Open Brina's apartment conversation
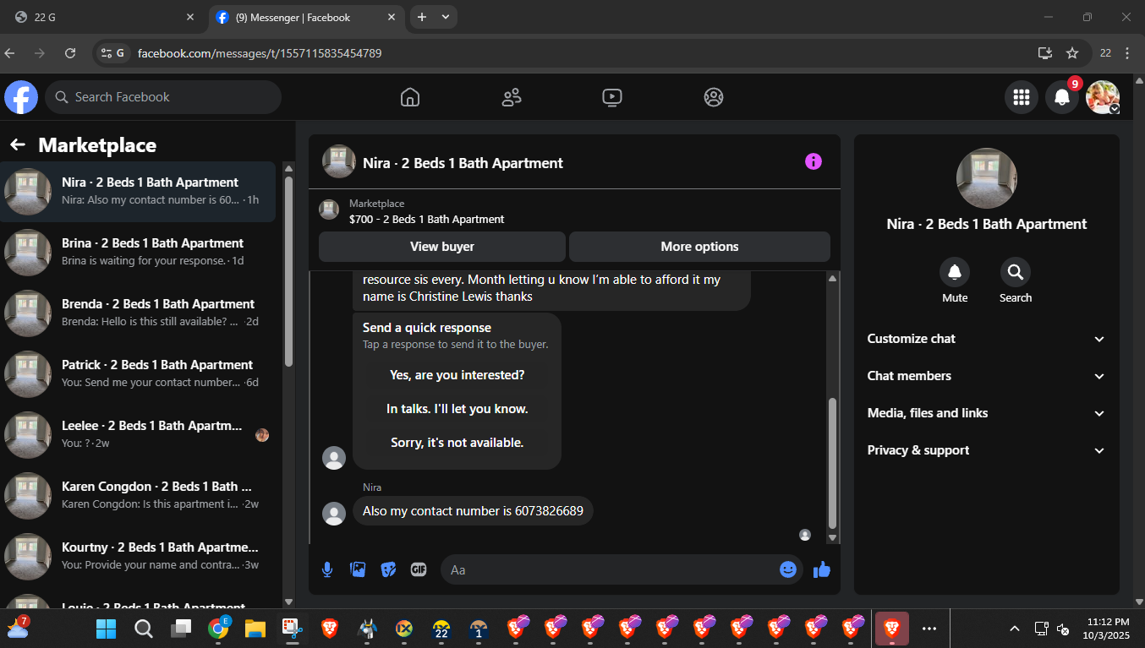The width and height of the screenshot is (1145, 648). pyautogui.click(x=139, y=253)
